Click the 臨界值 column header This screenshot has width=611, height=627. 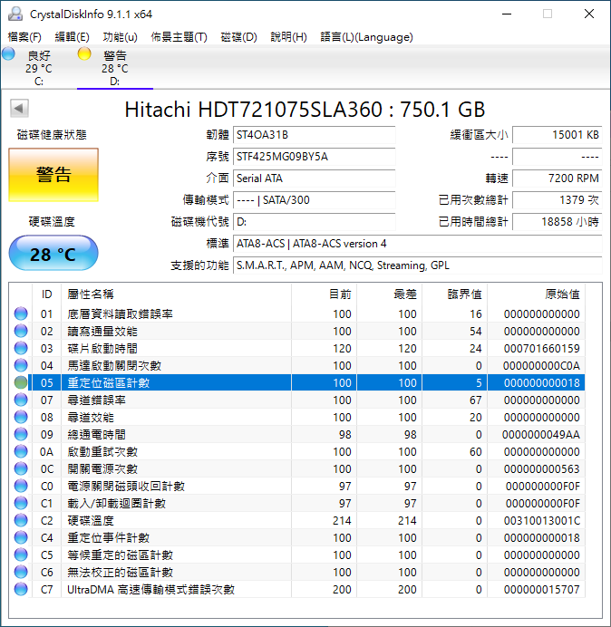(x=454, y=294)
